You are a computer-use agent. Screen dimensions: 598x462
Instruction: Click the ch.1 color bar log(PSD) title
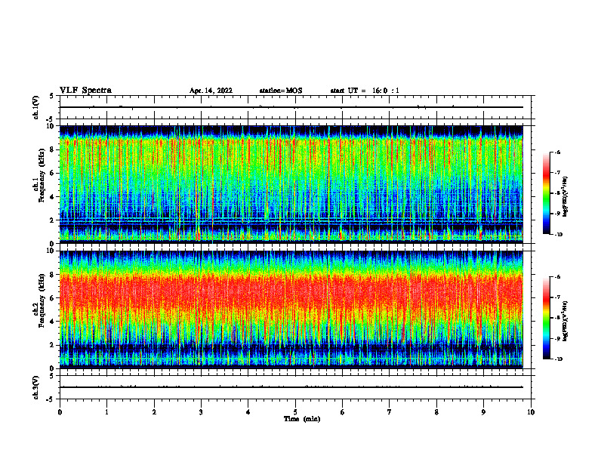pyautogui.click(x=566, y=196)
